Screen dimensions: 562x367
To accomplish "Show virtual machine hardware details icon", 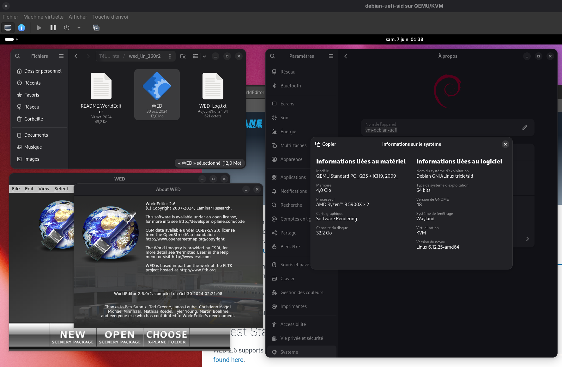I will [x=21, y=28].
